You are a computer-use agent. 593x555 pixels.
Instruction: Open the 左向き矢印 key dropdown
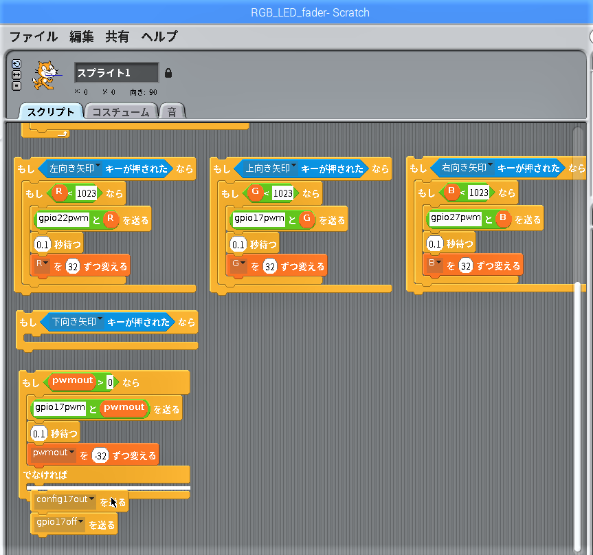pos(74,168)
